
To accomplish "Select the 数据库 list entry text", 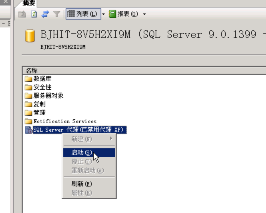I will (42, 79).
